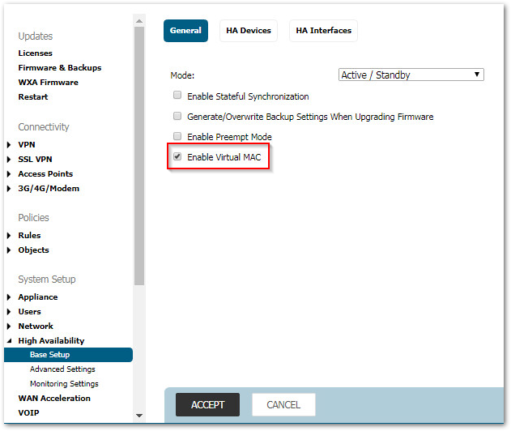Switch to the HA Interfaces tab
Viewport: 511px width, 431px height.
(x=323, y=31)
